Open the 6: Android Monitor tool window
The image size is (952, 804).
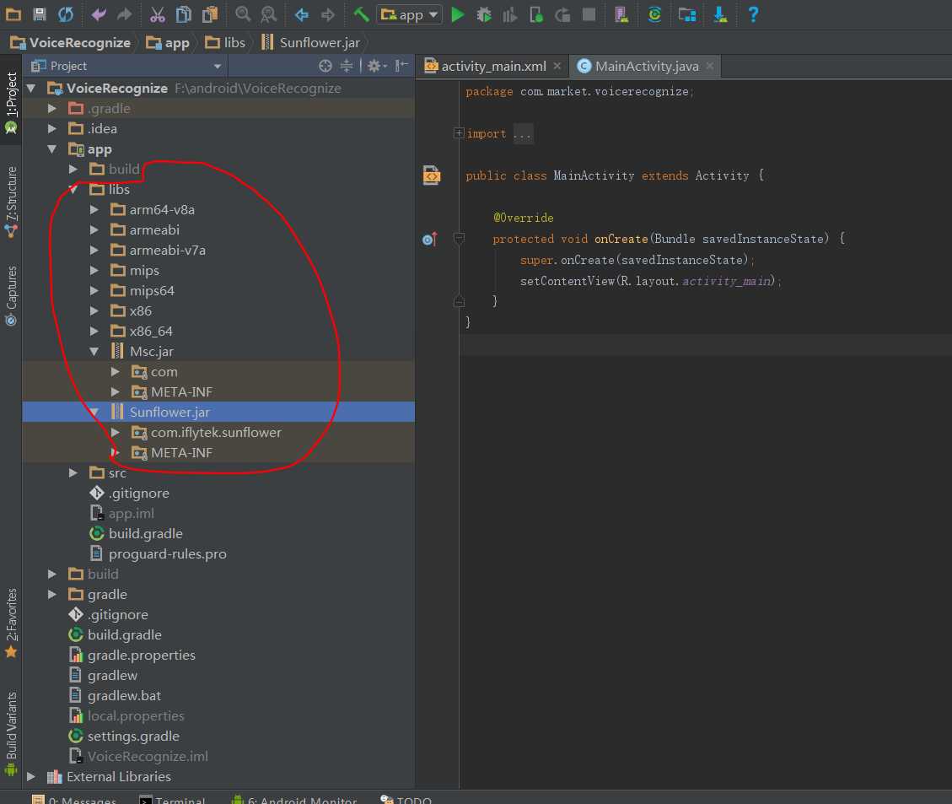[x=293, y=800]
